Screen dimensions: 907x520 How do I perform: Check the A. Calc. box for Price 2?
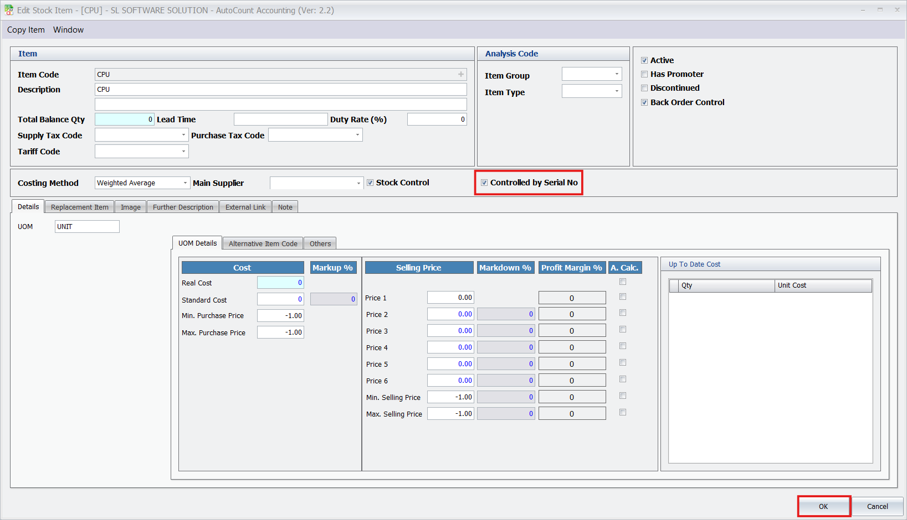[x=623, y=313]
